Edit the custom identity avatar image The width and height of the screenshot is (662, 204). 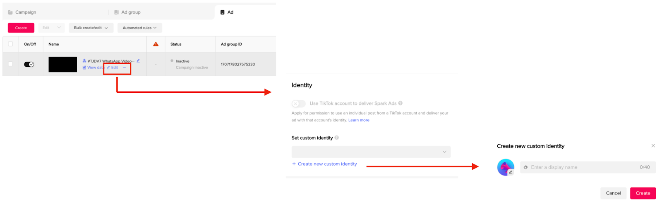511,172
